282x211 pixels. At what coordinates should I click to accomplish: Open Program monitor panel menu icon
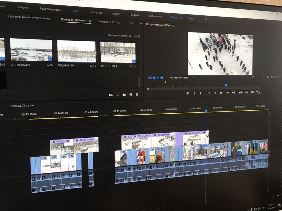pos(173,26)
